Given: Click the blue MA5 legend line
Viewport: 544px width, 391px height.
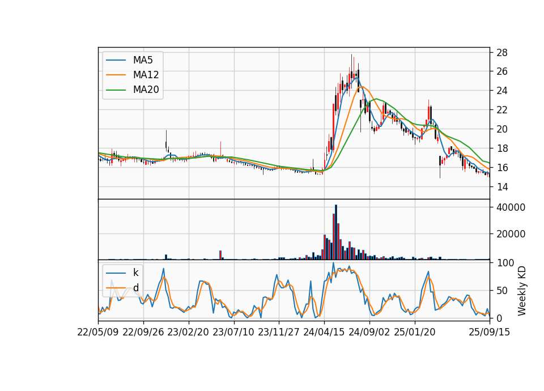Looking at the screenshot, I should (116, 60).
